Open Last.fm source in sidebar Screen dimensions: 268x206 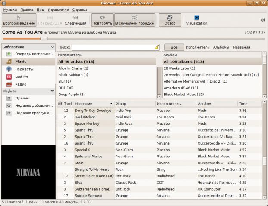[x=22, y=76]
